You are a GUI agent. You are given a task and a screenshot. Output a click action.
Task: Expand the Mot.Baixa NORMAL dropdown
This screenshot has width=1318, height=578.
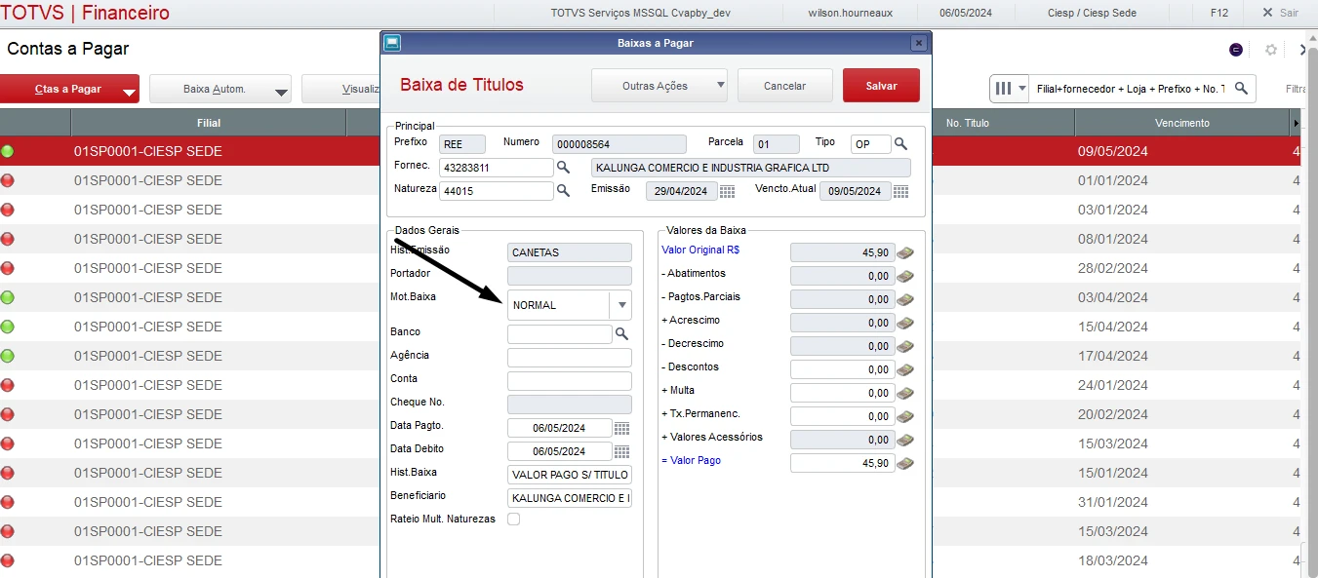tap(620, 305)
